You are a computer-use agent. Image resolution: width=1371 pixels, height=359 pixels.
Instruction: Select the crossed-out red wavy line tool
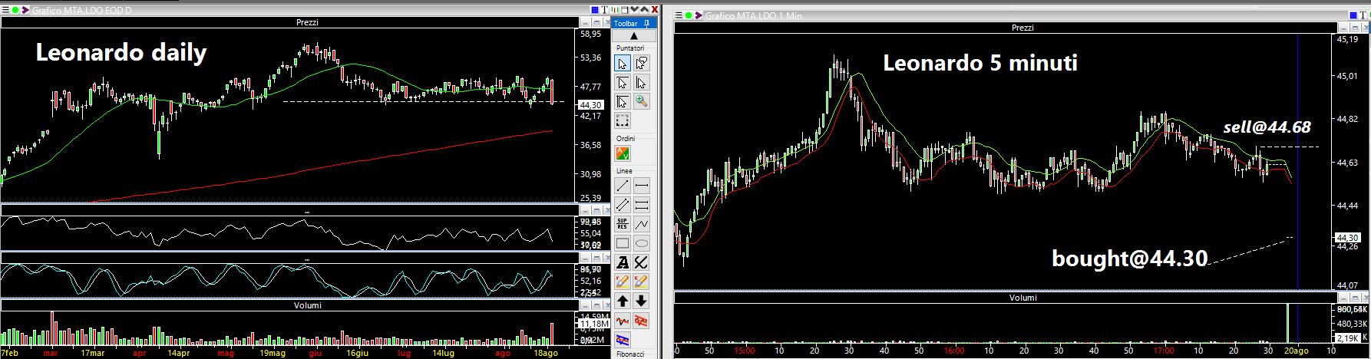click(x=642, y=321)
